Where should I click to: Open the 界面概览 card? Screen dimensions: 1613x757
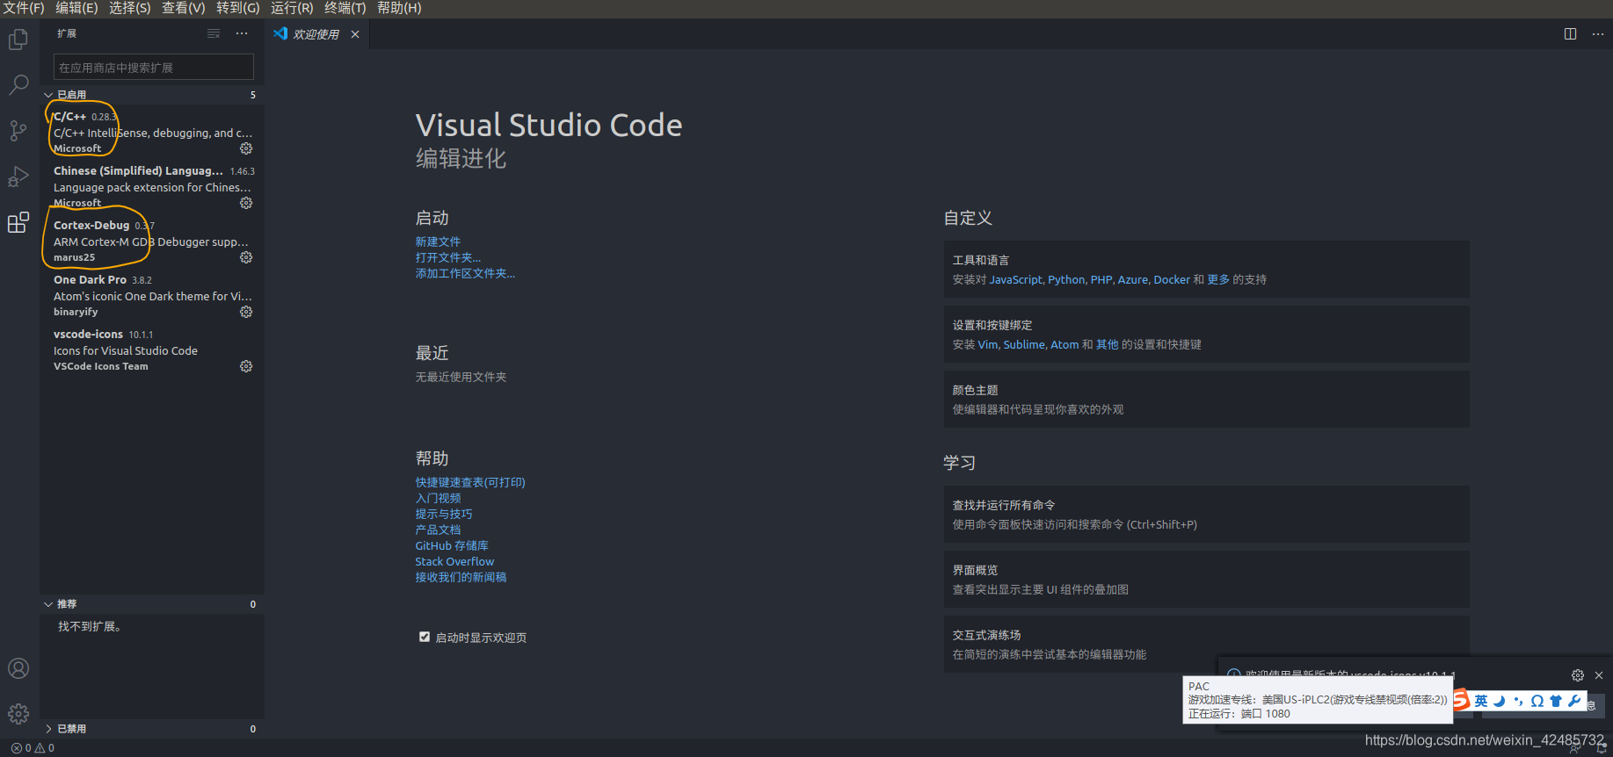click(1206, 579)
